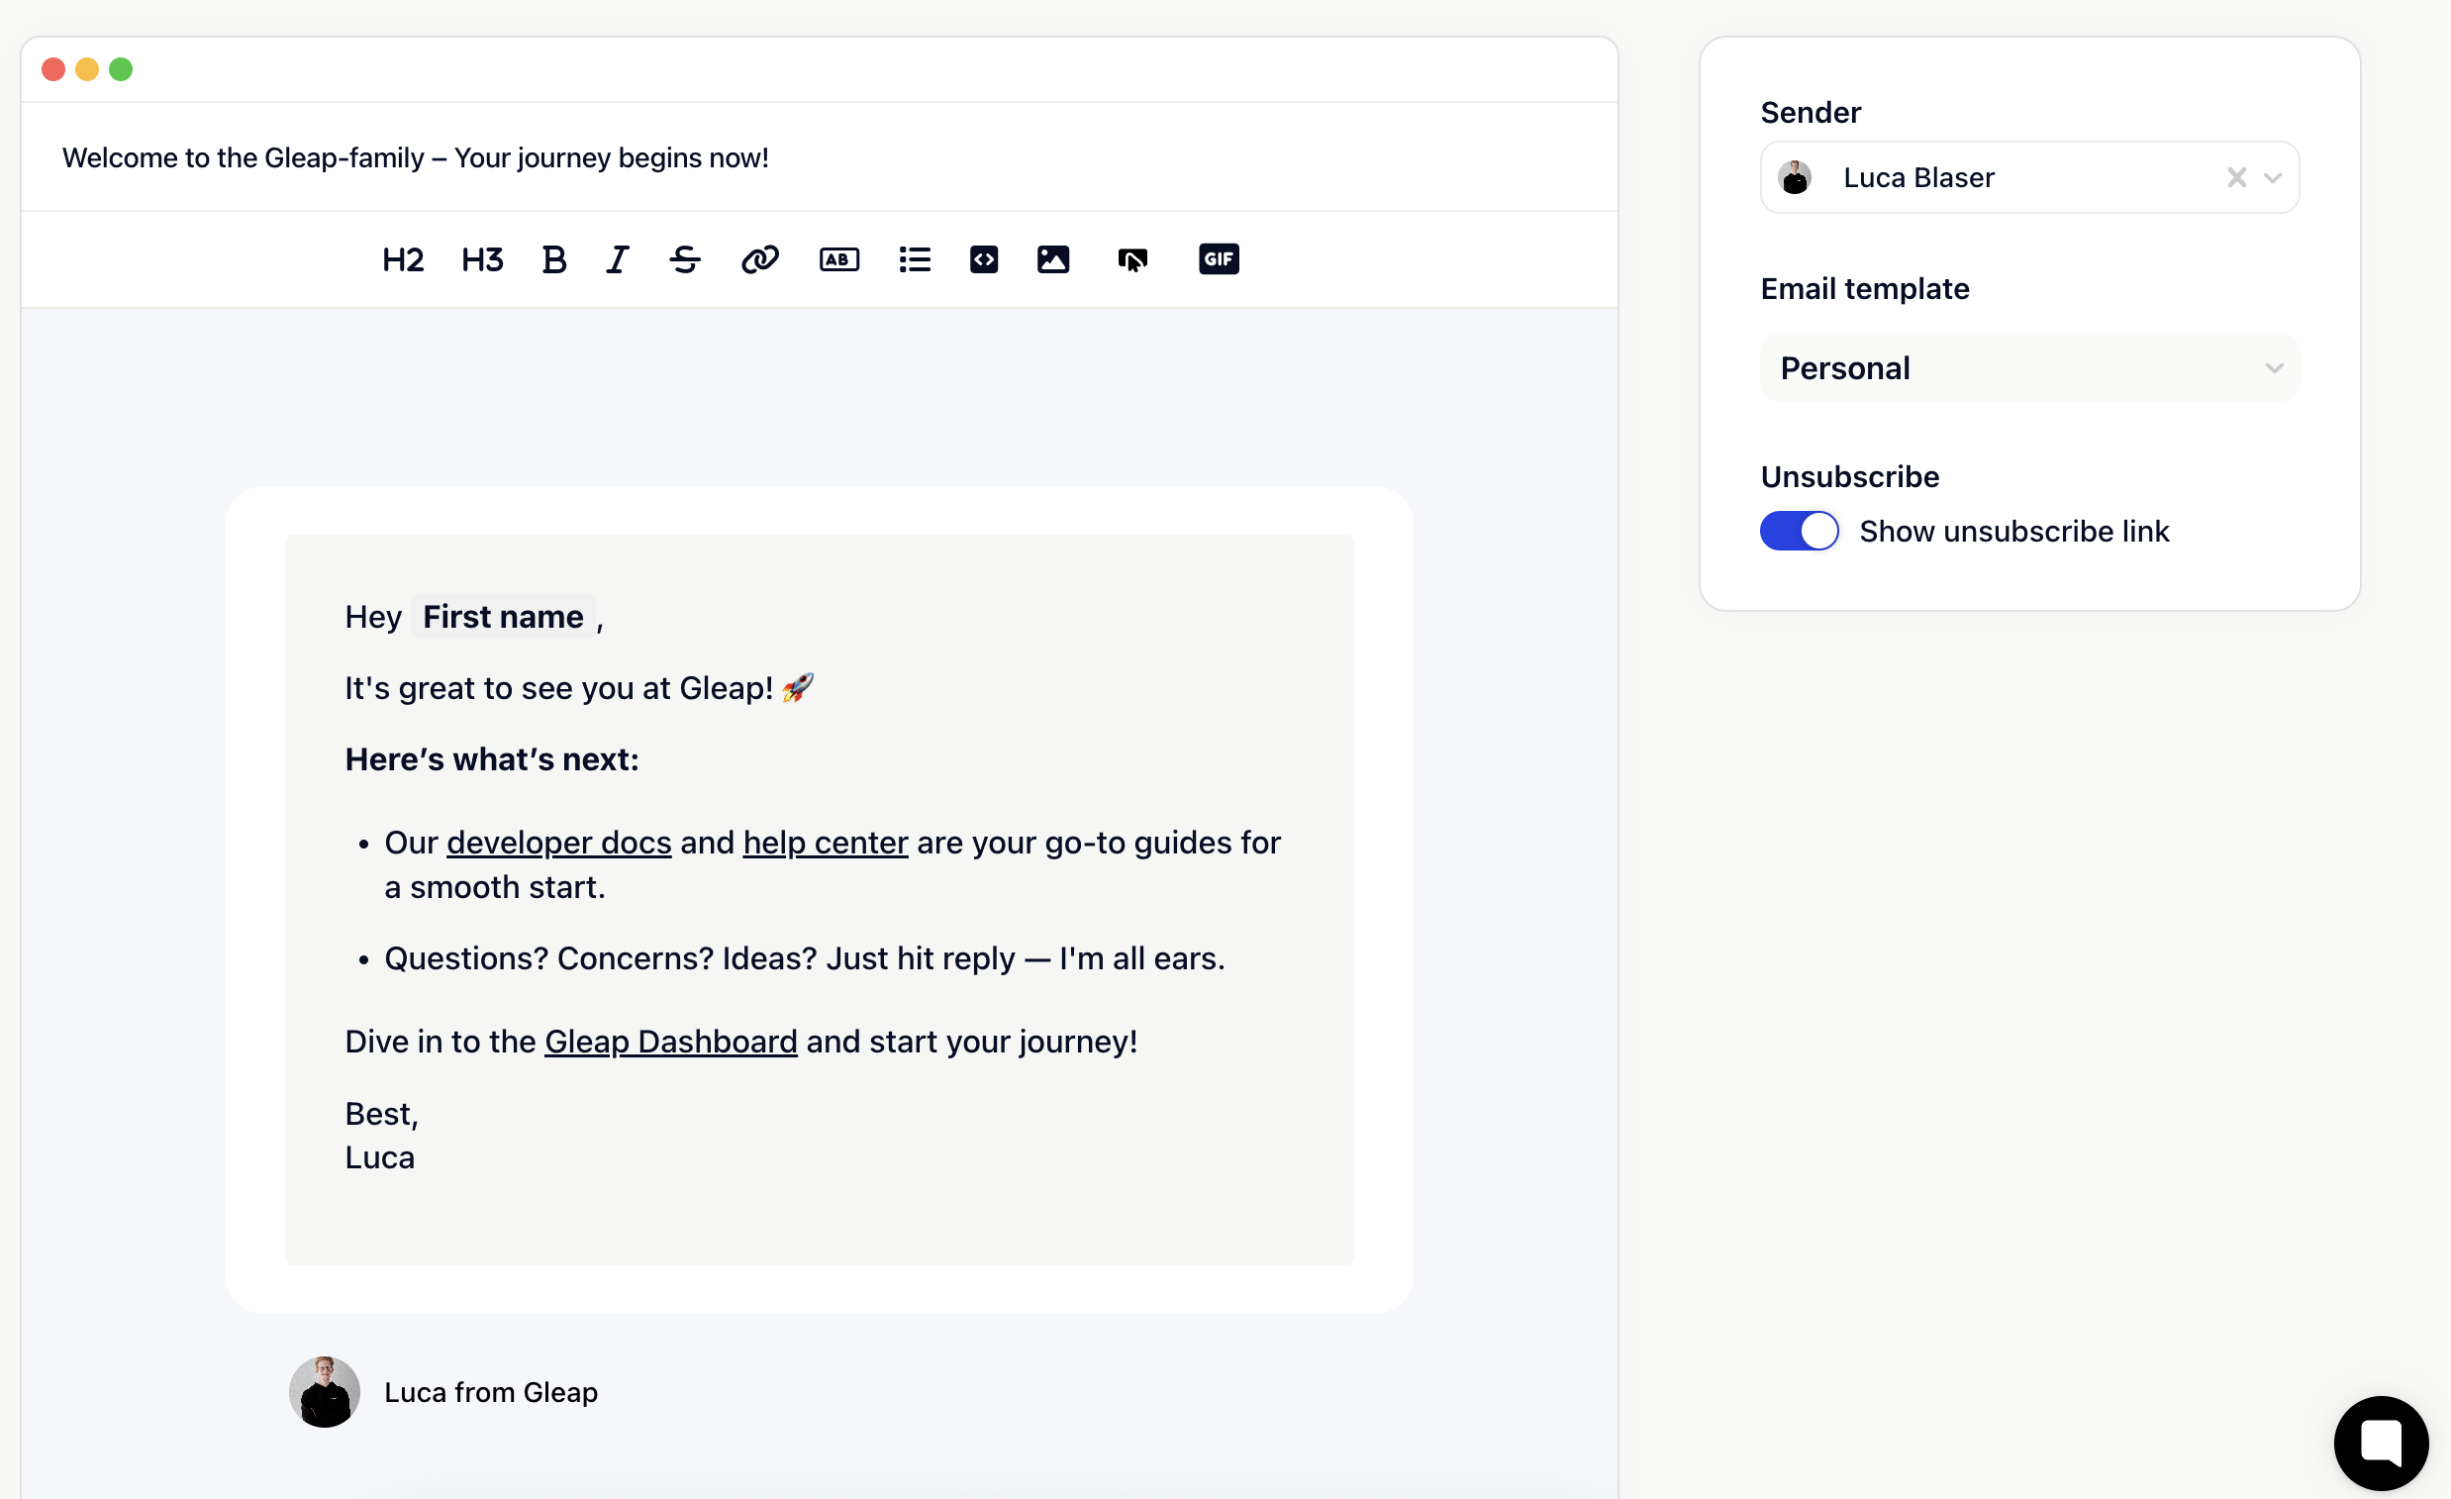The image size is (2451, 1499).
Task: Insert a GIF
Action: 1219,258
